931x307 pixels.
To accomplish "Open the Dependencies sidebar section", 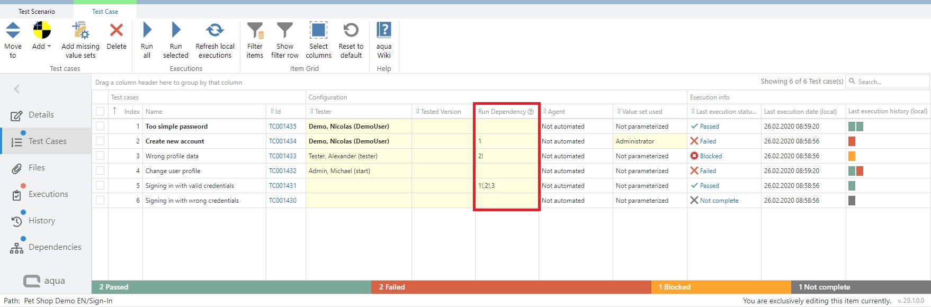I will pos(55,247).
